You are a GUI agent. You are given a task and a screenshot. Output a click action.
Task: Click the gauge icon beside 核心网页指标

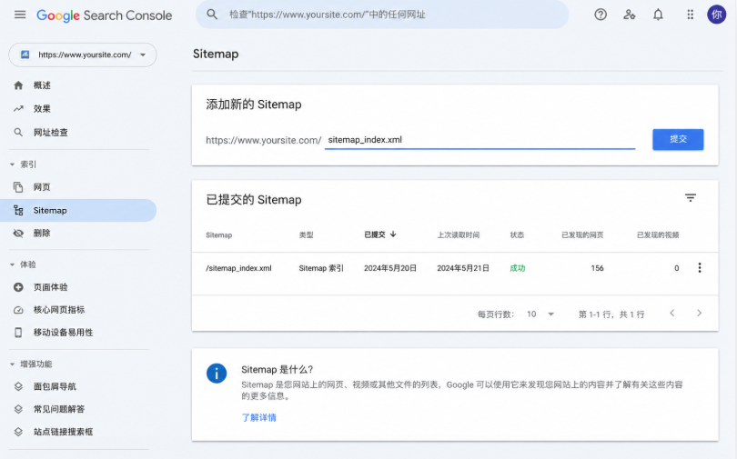tap(18, 310)
